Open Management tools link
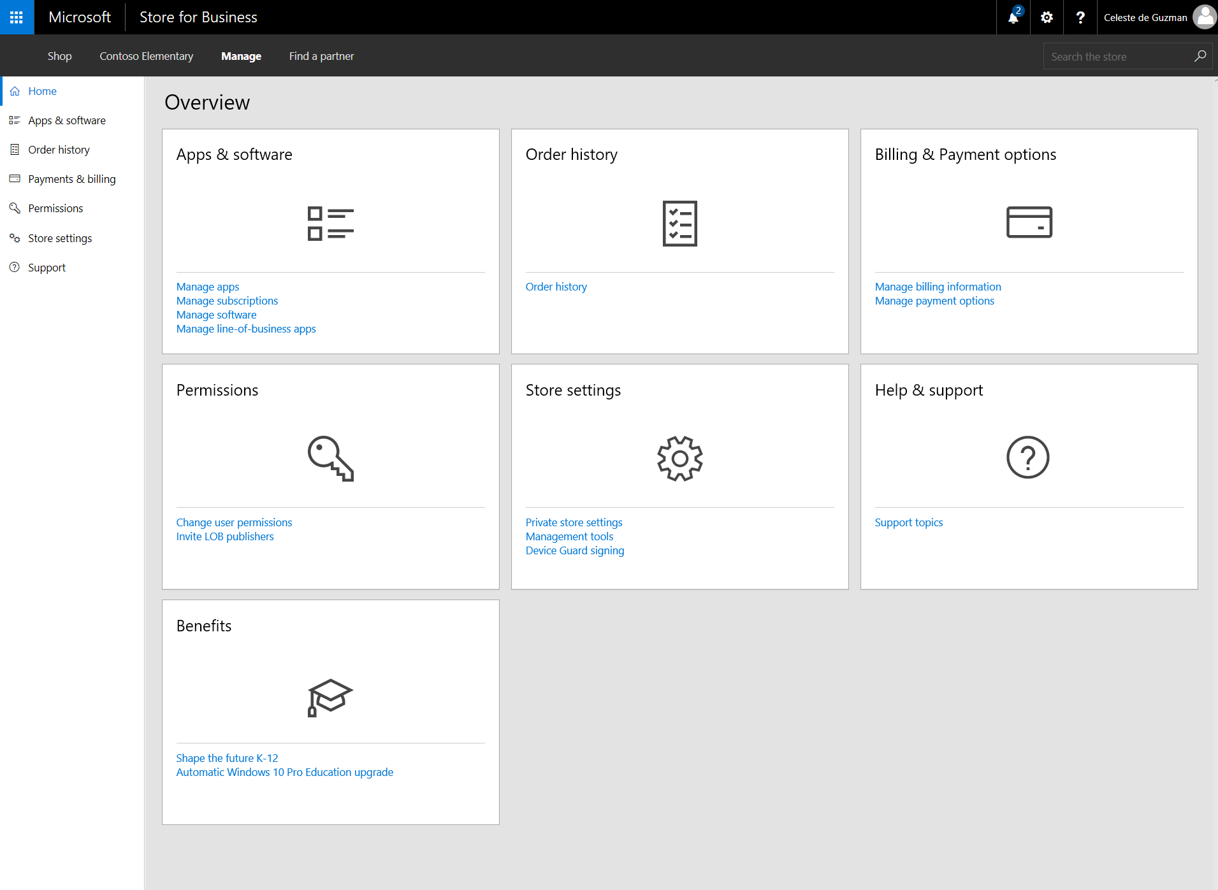 point(569,536)
